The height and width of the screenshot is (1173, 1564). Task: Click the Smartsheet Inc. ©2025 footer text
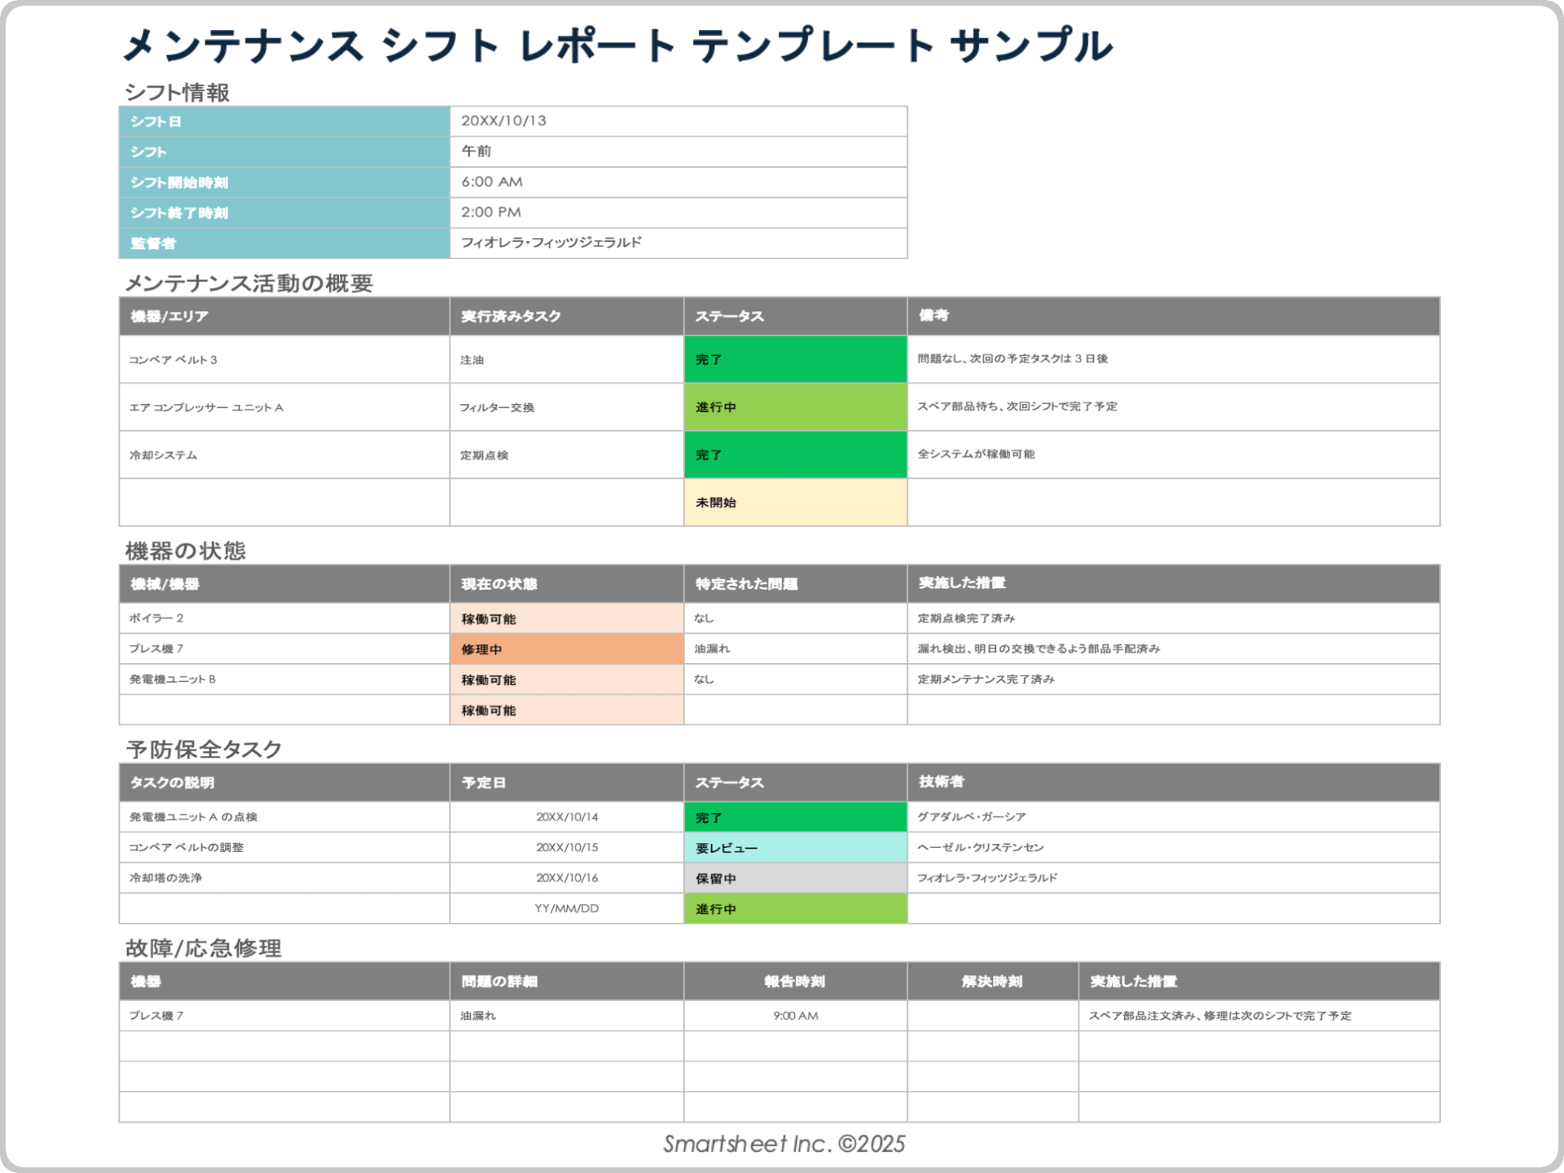(x=782, y=1144)
